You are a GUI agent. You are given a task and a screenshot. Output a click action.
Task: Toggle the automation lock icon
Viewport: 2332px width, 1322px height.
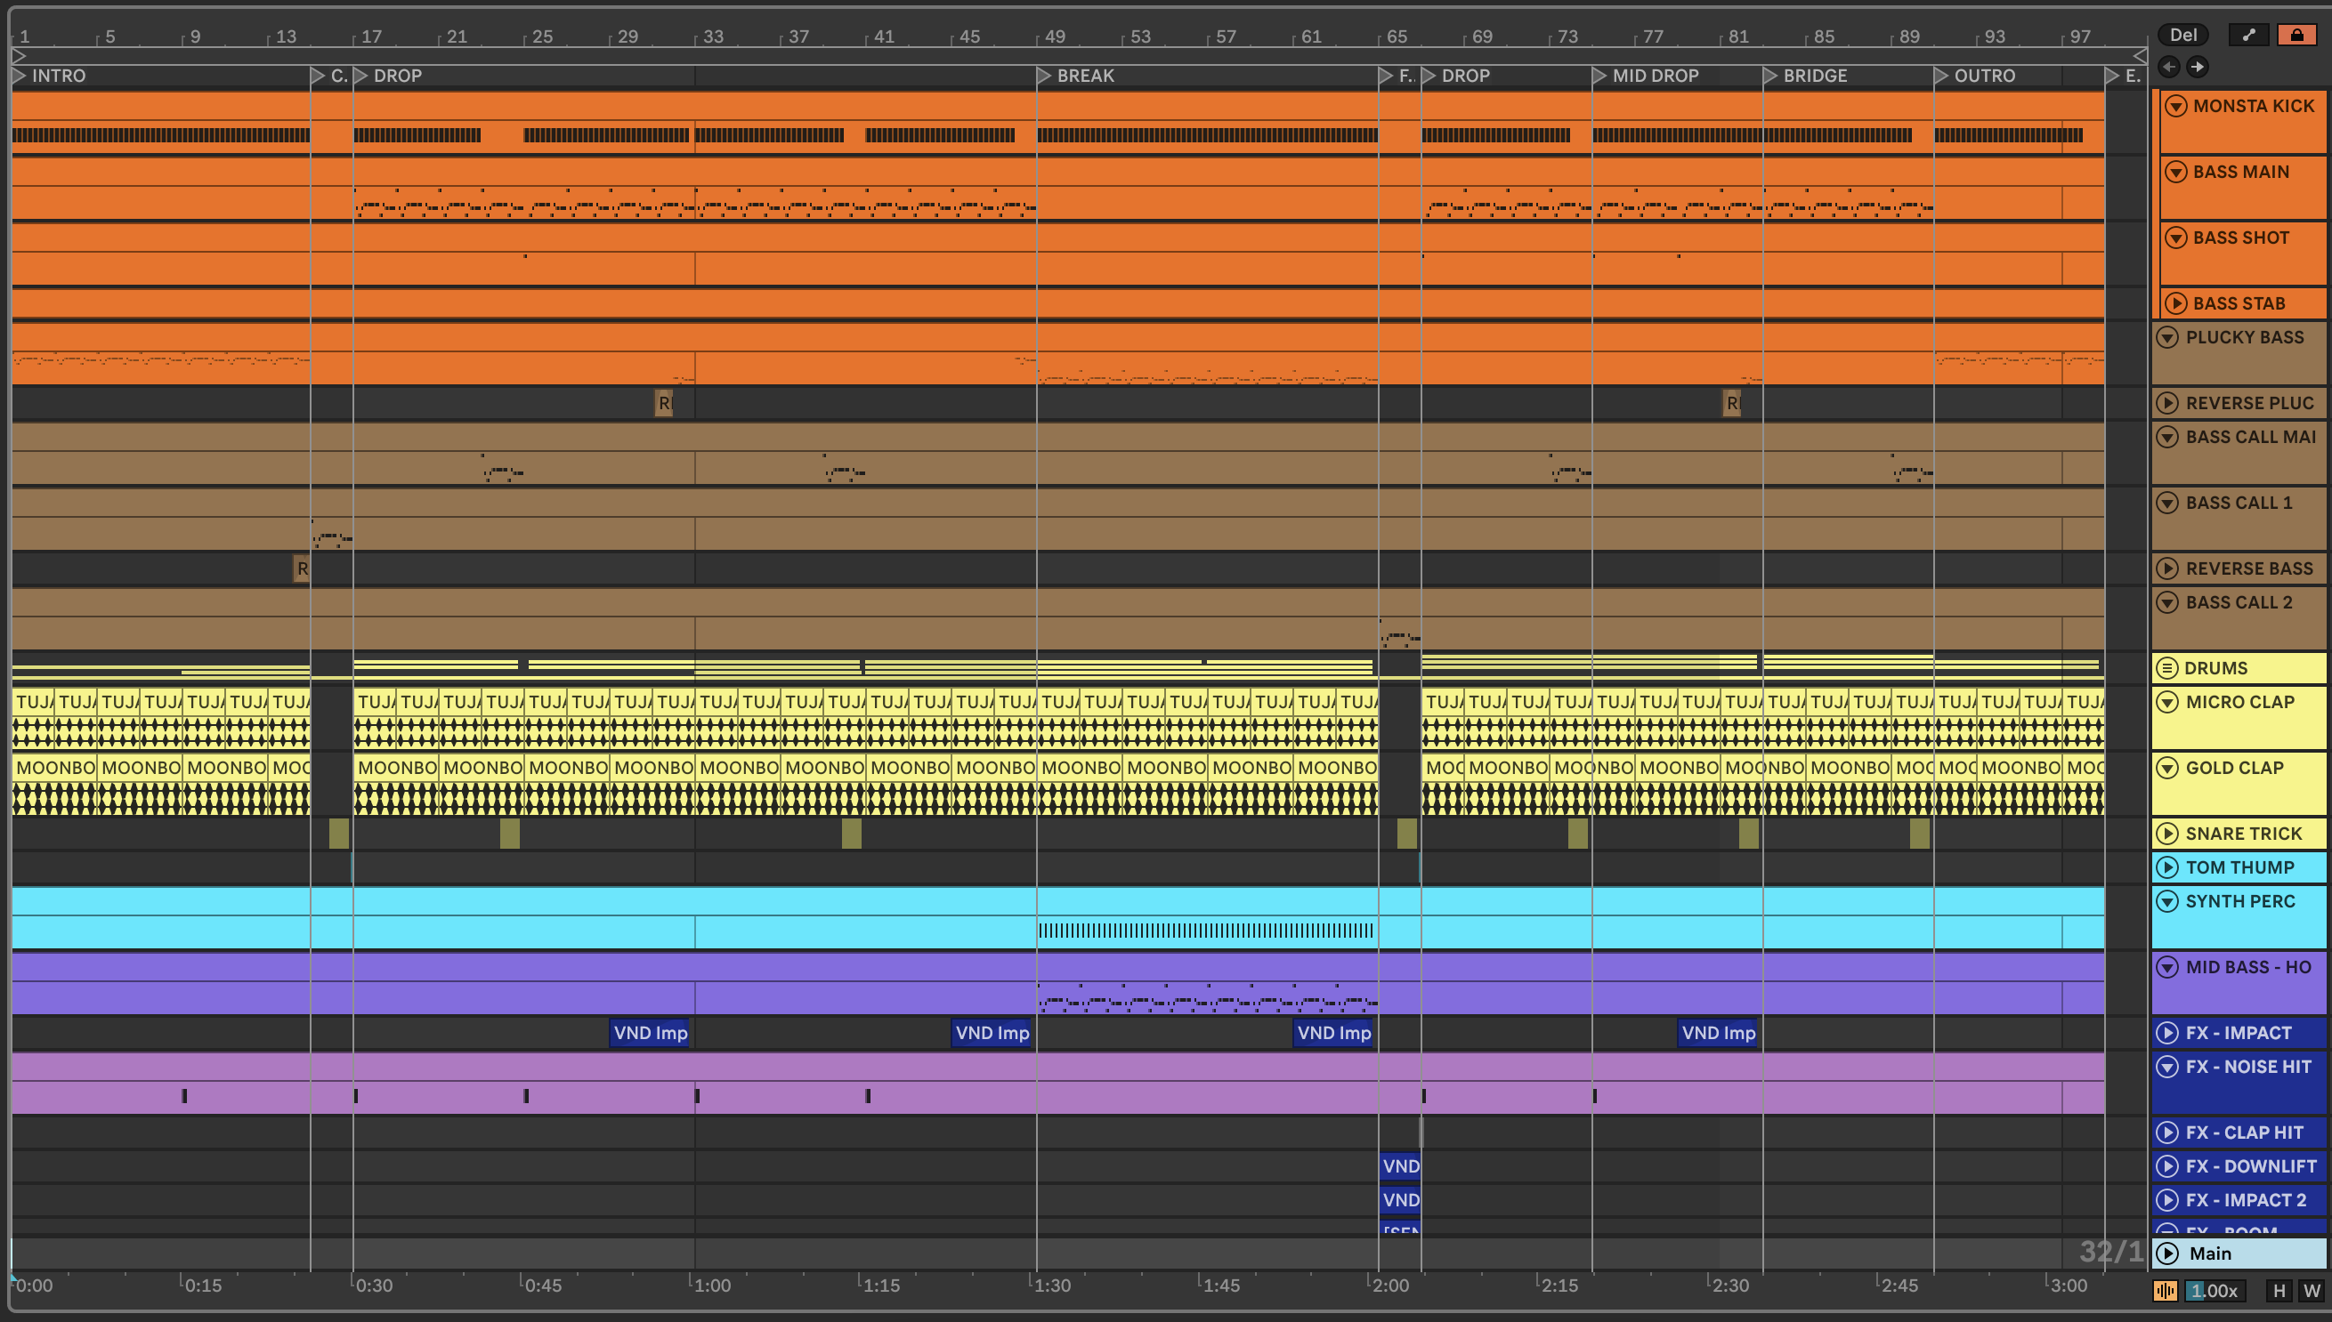click(2296, 35)
